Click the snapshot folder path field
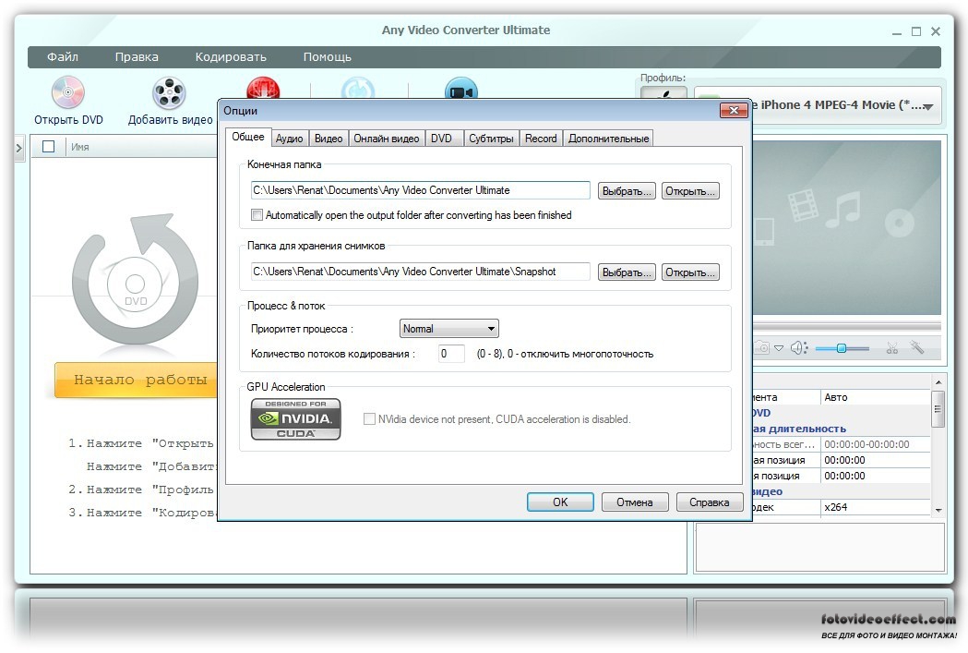This screenshot has height=653, width=968. tap(421, 272)
